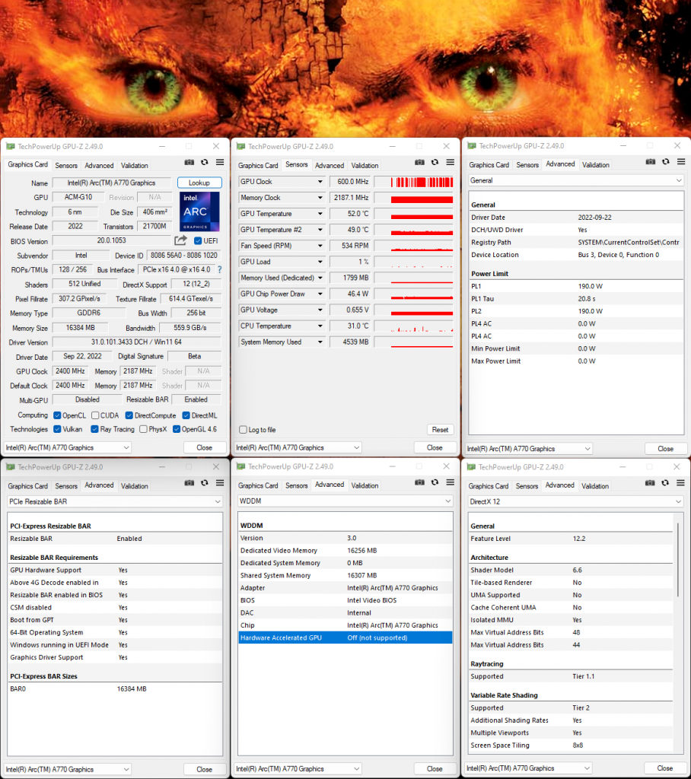
Task: Click Close button in the DirectX 12 window
Action: pyautogui.click(x=665, y=768)
